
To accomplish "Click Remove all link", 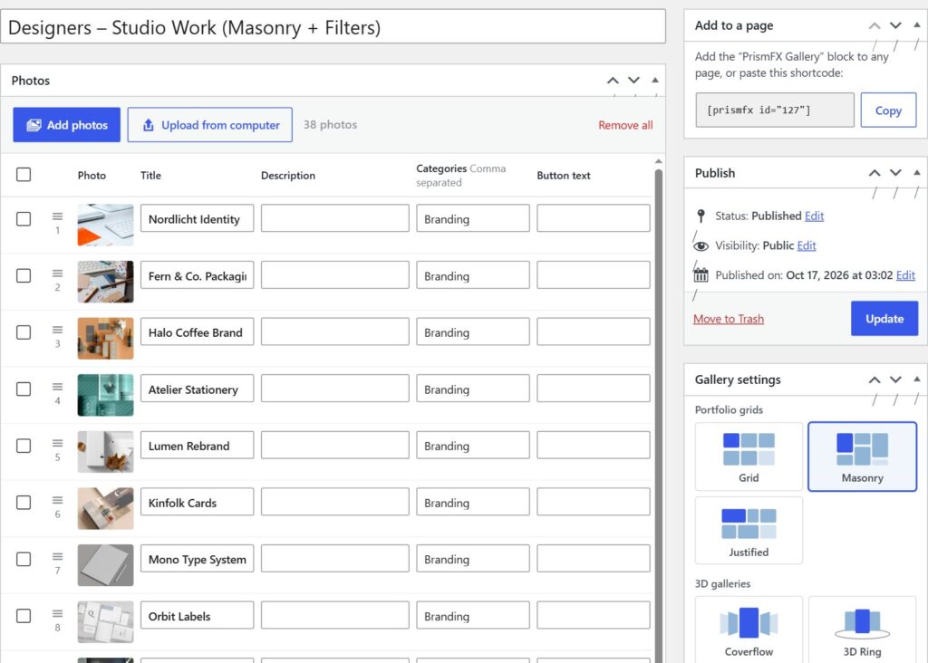I will (625, 125).
